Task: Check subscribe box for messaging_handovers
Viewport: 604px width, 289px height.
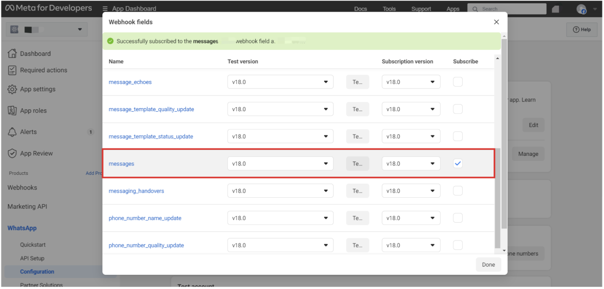Action: click(x=457, y=191)
